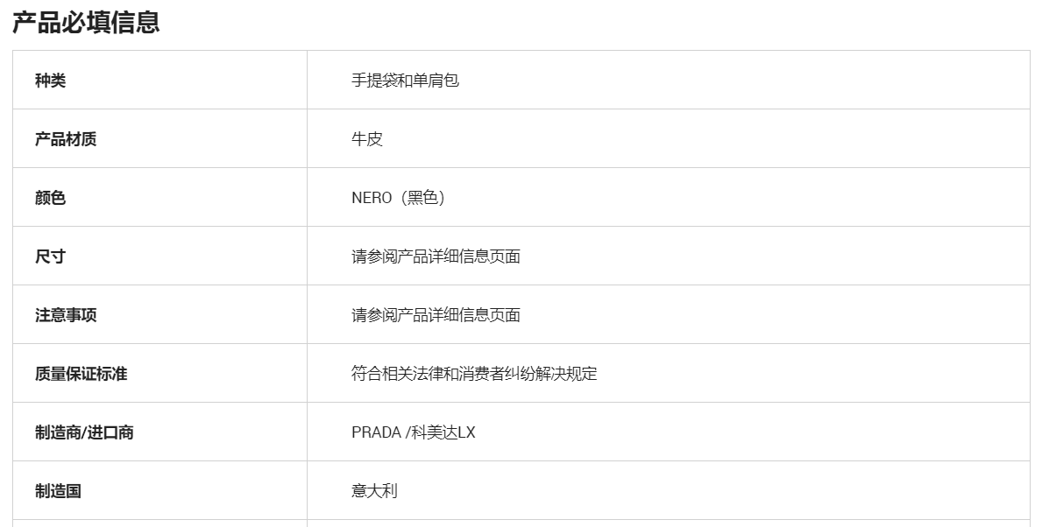The image size is (1042, 527).
Task: Select the 颜色 row label
Action: click(50, 198)
